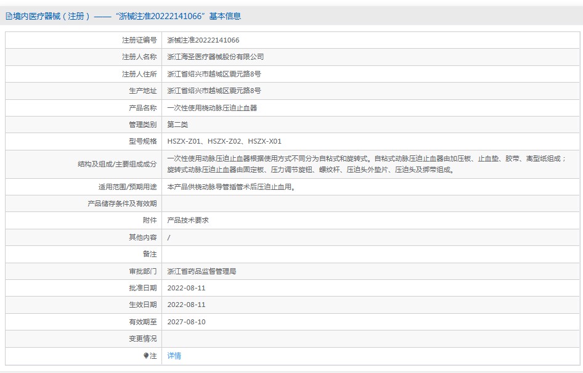
Task: Click the 其他内容 label
Action: 143,237
